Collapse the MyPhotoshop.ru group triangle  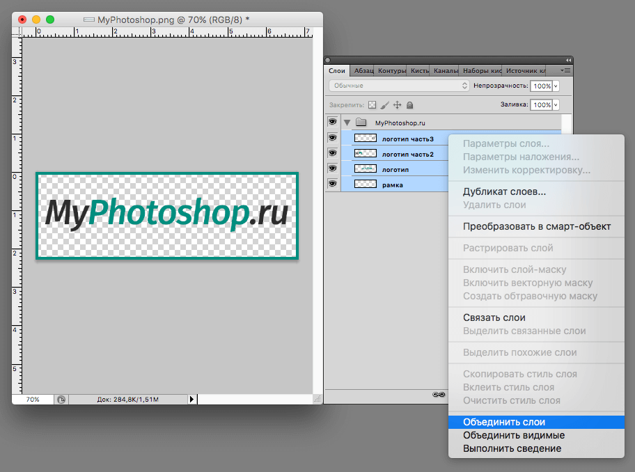coord(347,123)
